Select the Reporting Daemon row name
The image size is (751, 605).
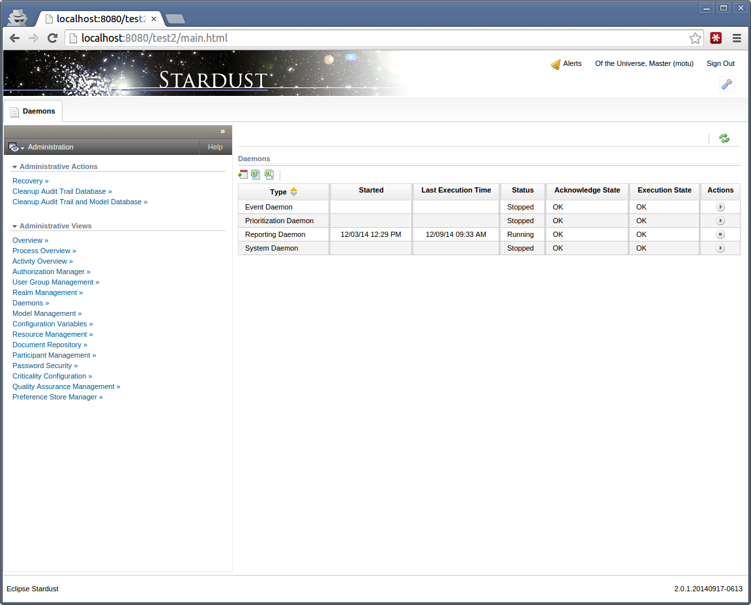click(275, 235)
